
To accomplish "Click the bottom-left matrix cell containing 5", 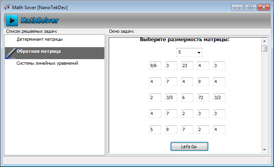I will click(155, 129).
